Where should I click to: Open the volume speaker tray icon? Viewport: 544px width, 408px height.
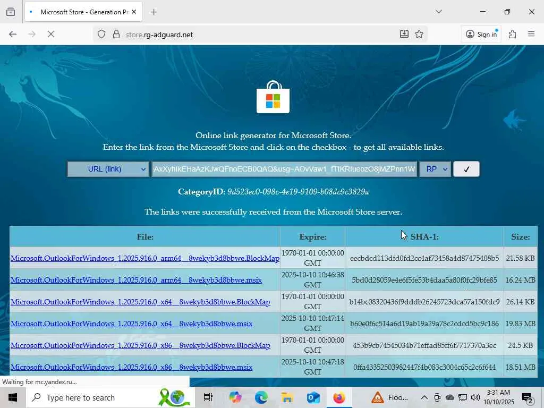click(x=475, y=397)
